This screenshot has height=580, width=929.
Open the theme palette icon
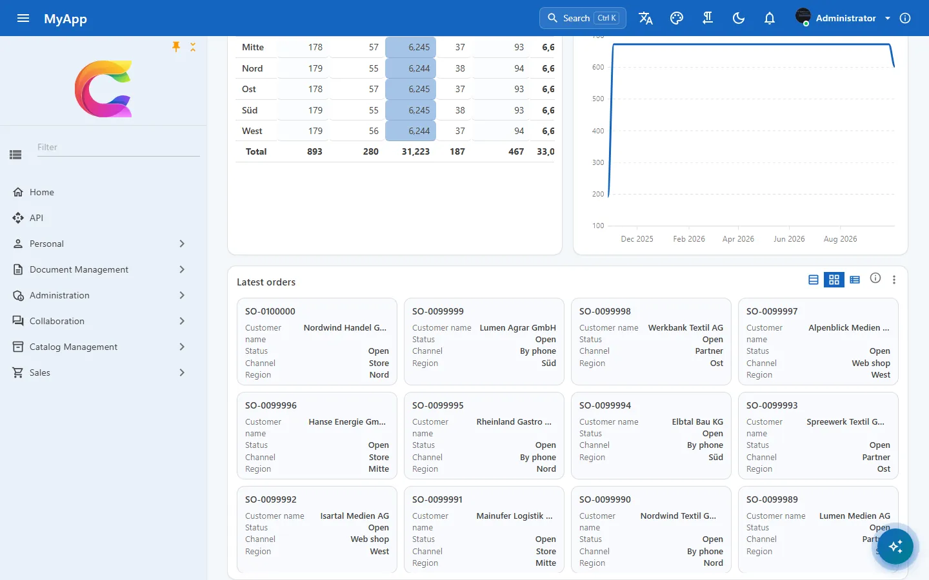tap(677, 18)
